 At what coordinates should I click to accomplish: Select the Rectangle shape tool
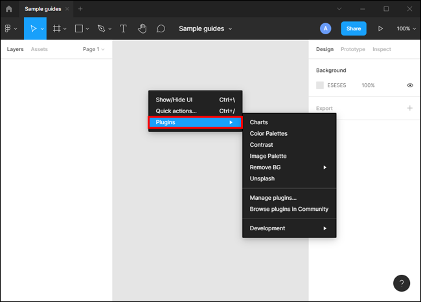(78, 28)
